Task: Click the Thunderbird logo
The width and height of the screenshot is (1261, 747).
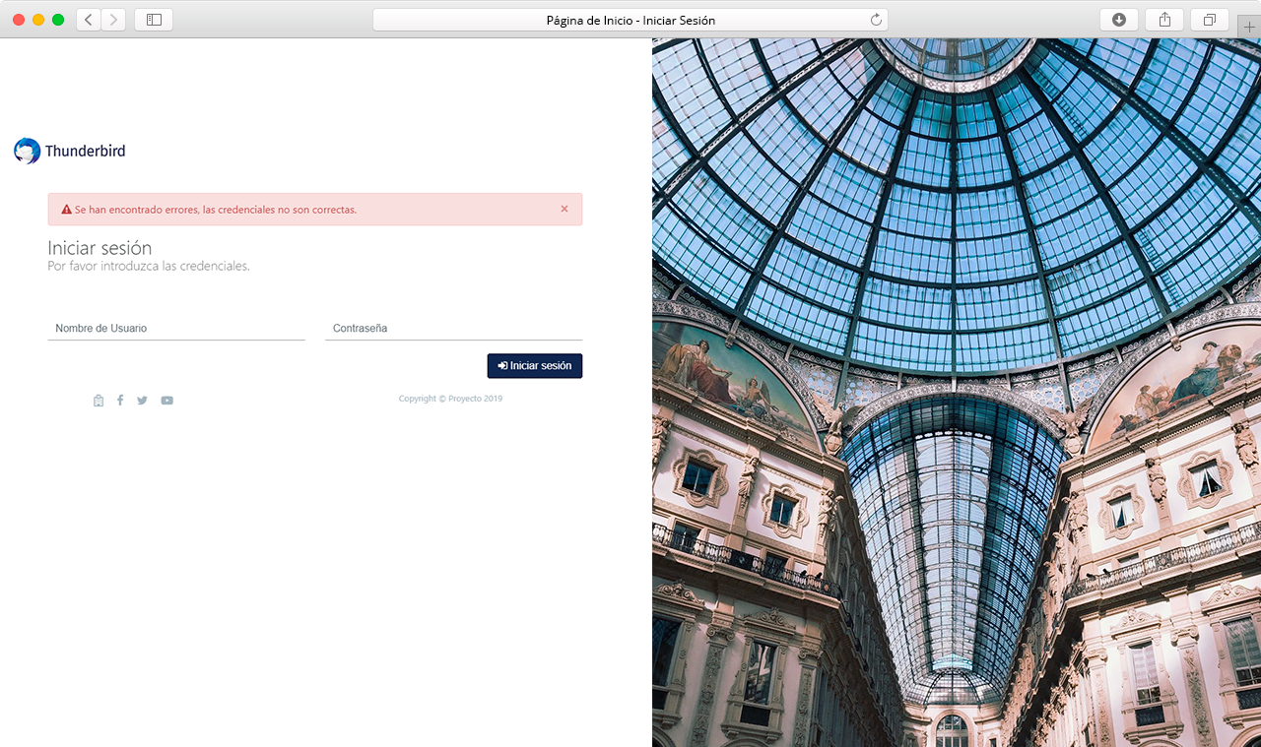Action: [27, 150]
